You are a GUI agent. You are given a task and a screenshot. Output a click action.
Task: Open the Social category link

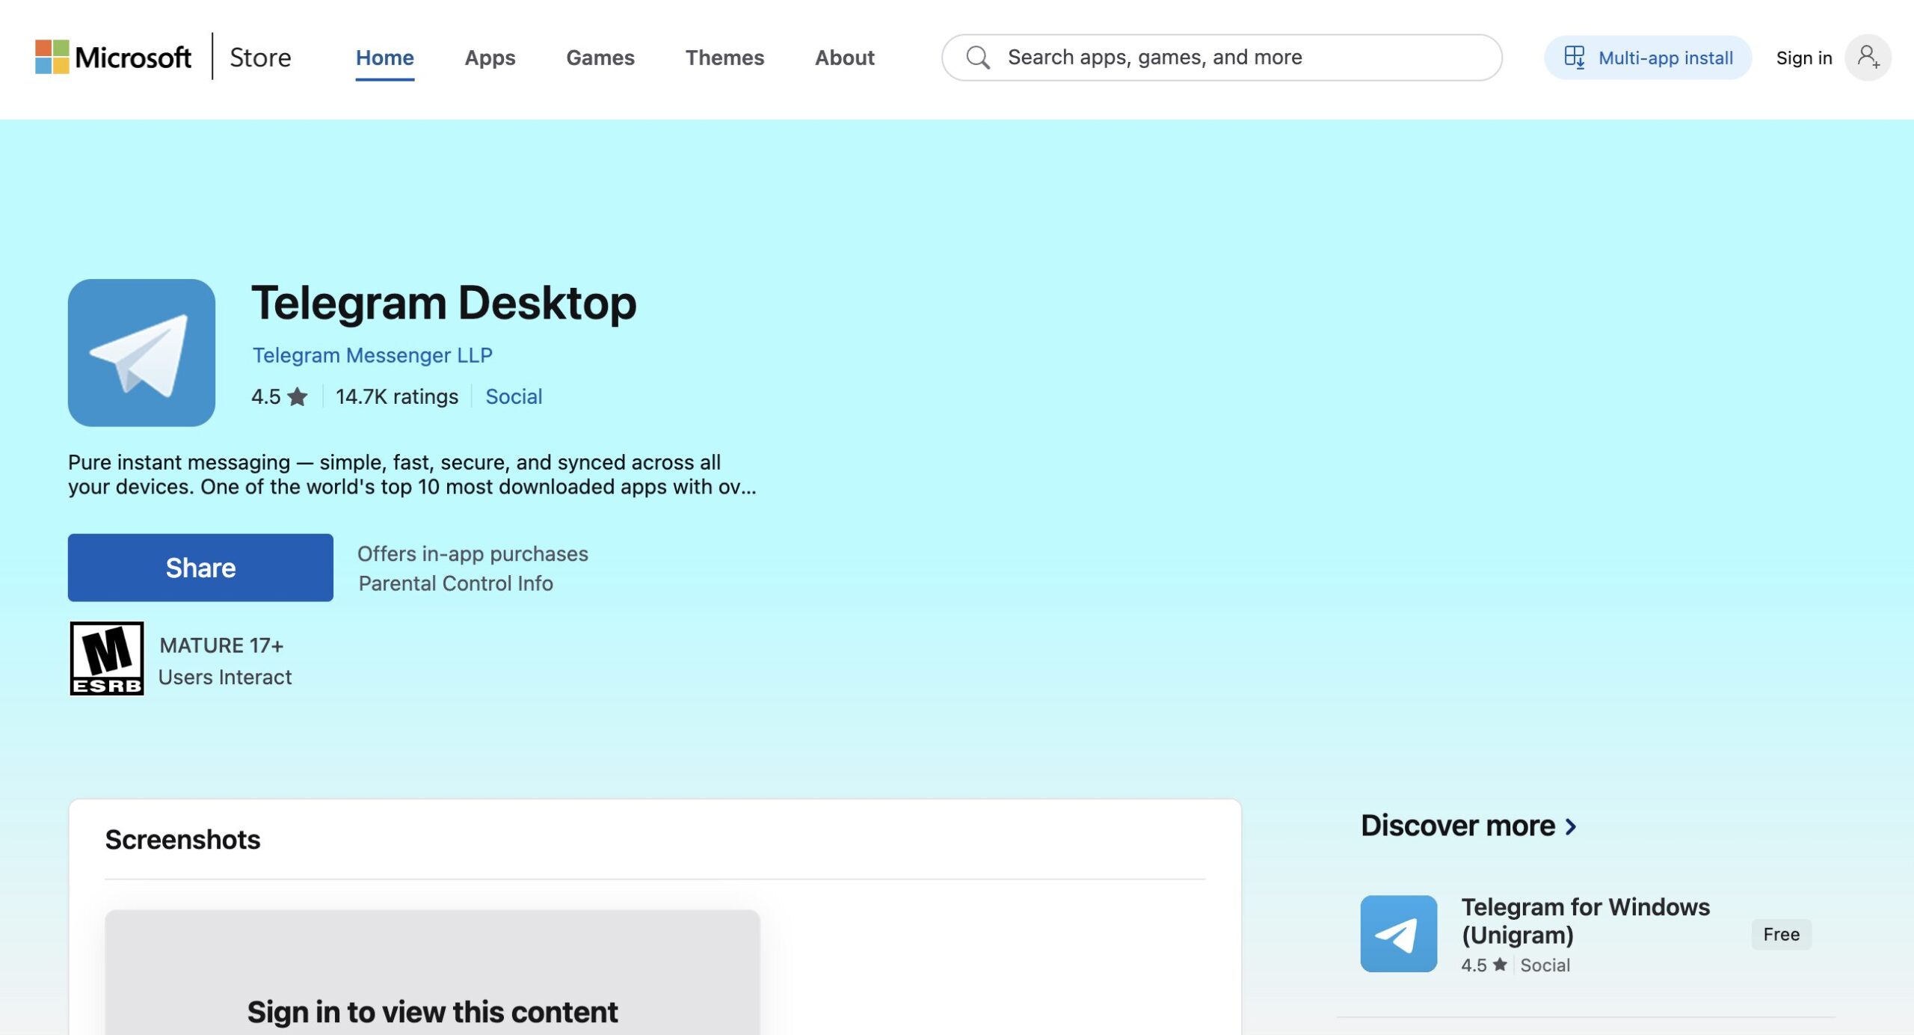pos(513,396)
